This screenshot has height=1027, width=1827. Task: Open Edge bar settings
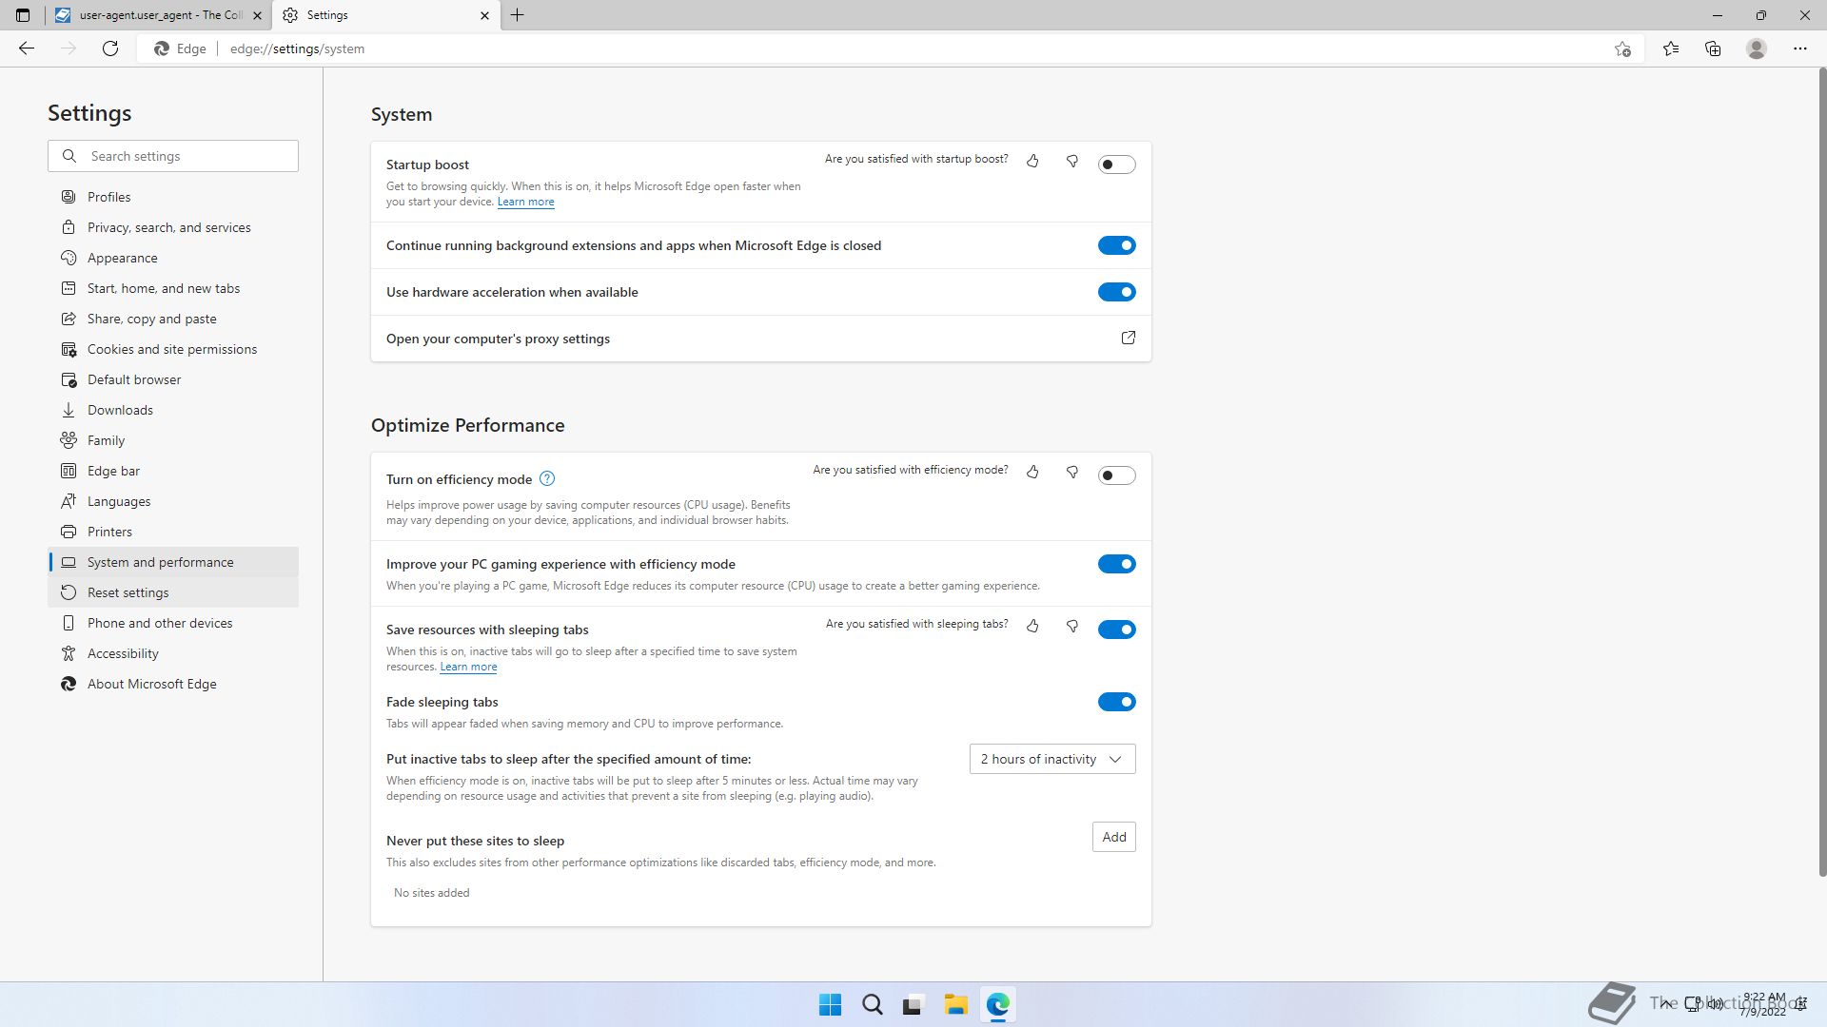[x=173, y=471]
